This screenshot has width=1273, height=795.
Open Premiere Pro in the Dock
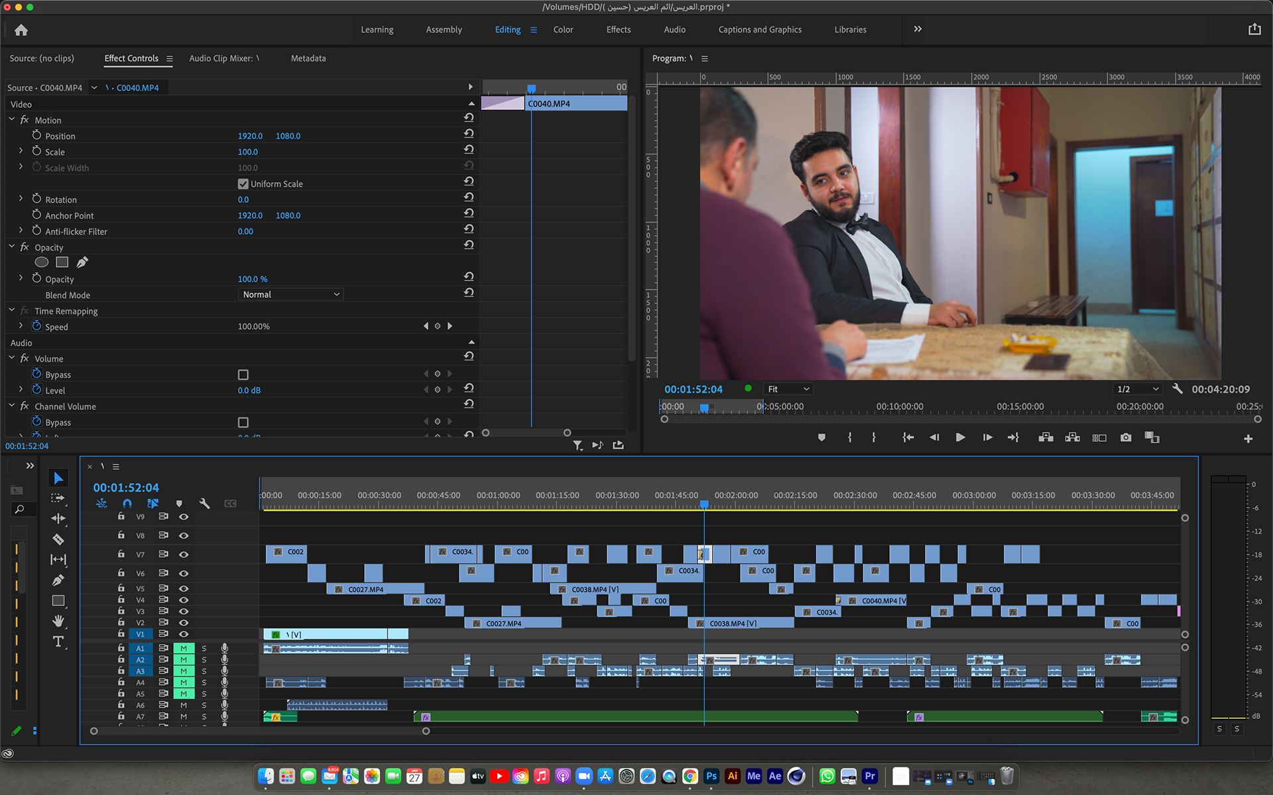[x=870, y=776]
